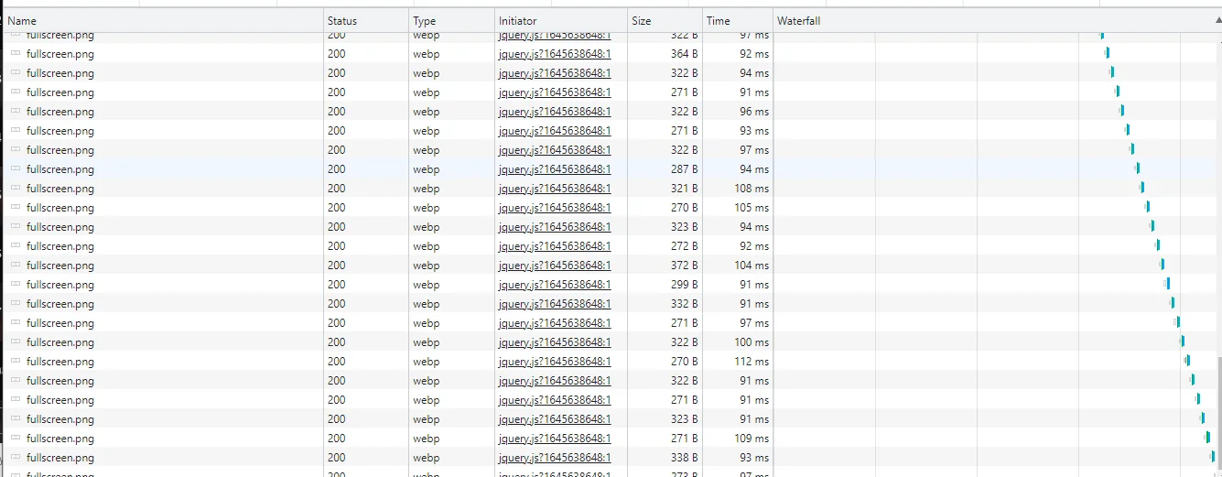Click the file icon of the 105 ms fullscreen.png row
Viewport: 1222px width, 477px height.
[x=16, y=208]
